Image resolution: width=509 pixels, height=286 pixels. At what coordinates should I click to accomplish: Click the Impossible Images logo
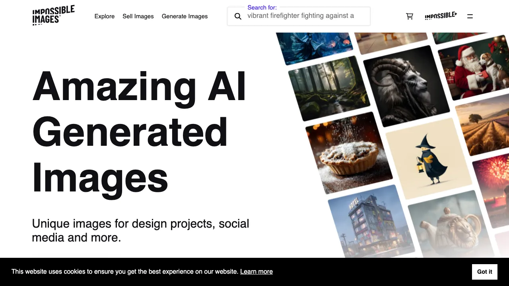pyautogui.click(x=53, y=16)
